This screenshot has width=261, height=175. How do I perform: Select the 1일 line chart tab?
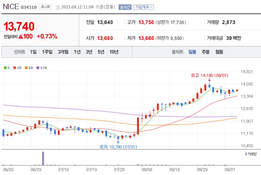(33, 52)
